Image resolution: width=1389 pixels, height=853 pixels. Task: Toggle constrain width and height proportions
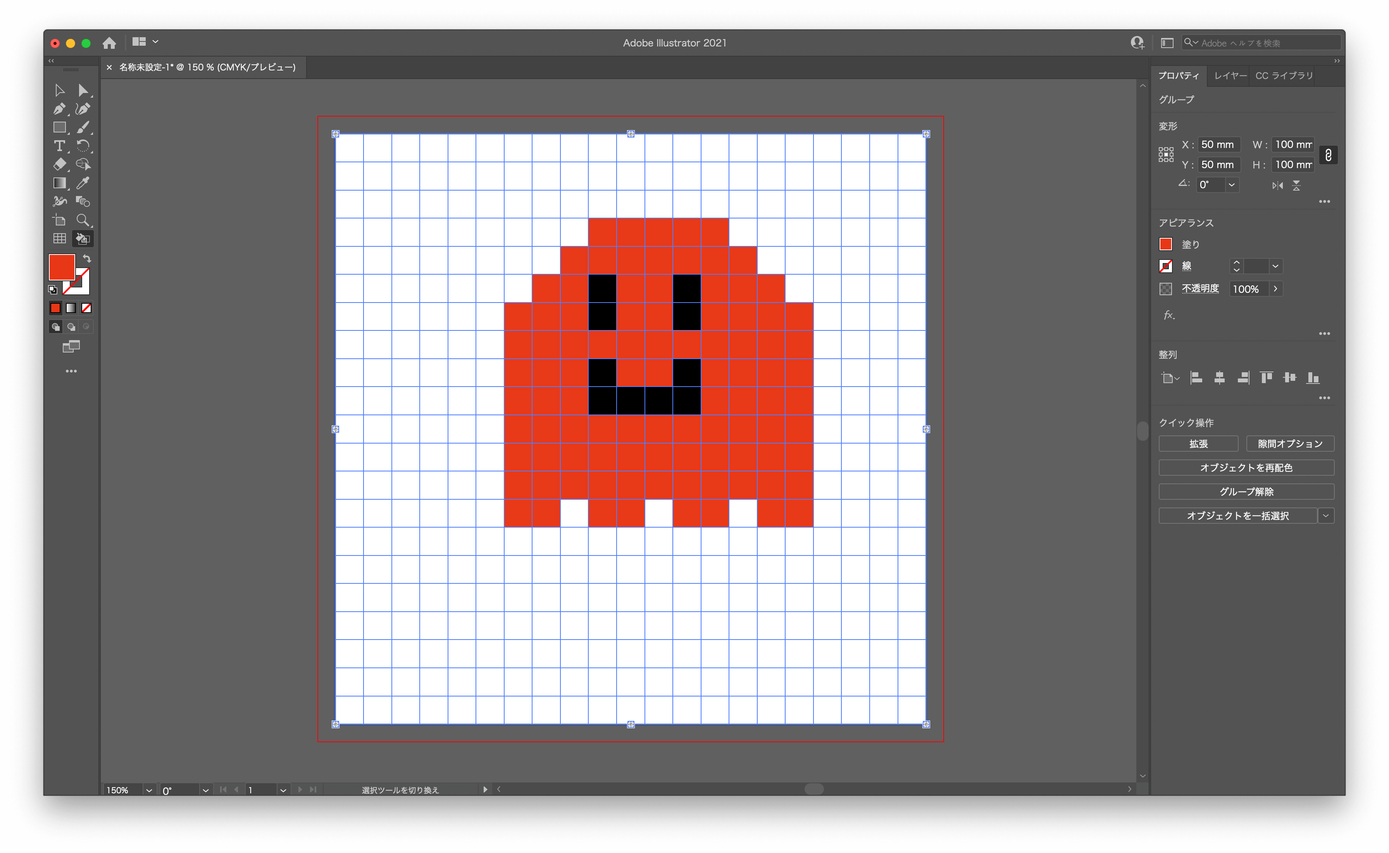[x=1328, y=155]
